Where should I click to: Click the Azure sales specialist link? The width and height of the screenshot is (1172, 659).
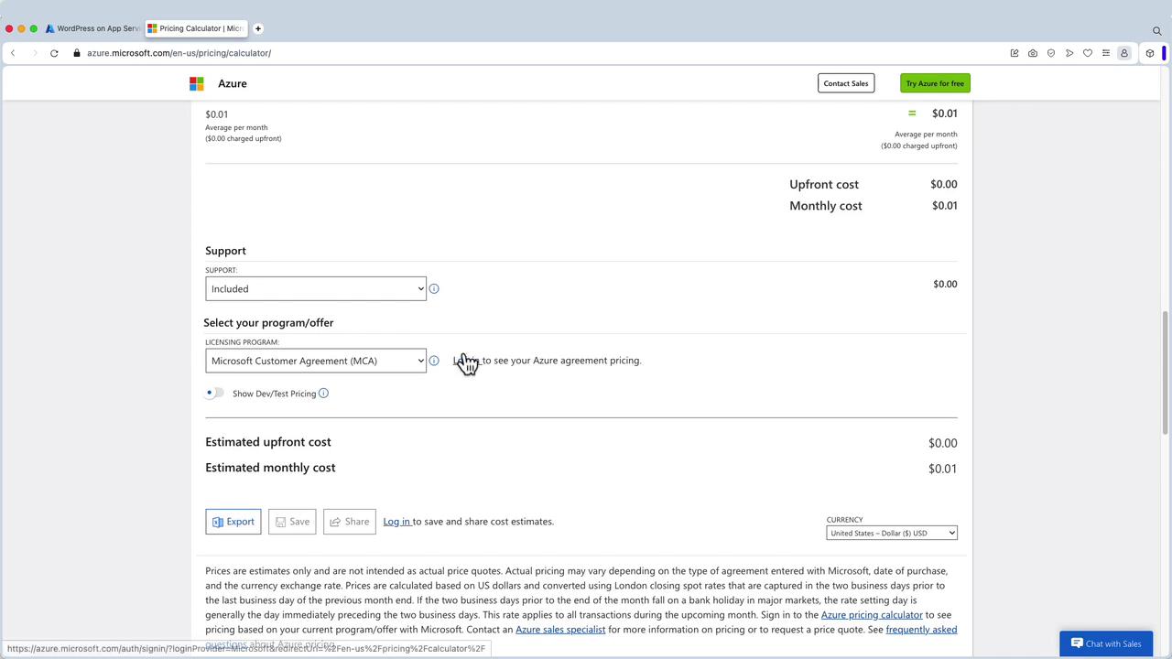[560, 630]
